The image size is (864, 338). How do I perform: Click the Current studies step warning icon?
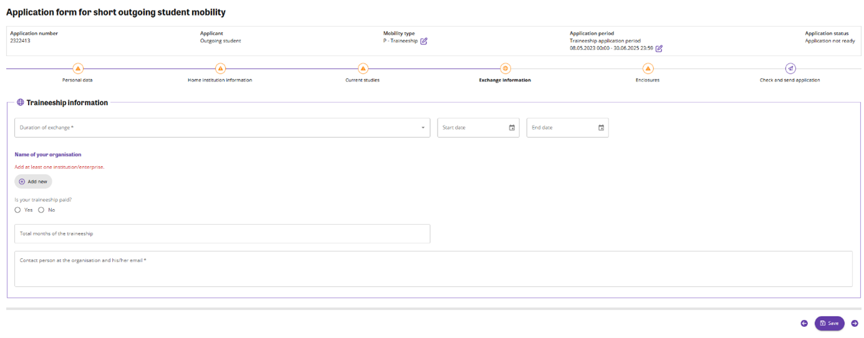tap(363, 68)
